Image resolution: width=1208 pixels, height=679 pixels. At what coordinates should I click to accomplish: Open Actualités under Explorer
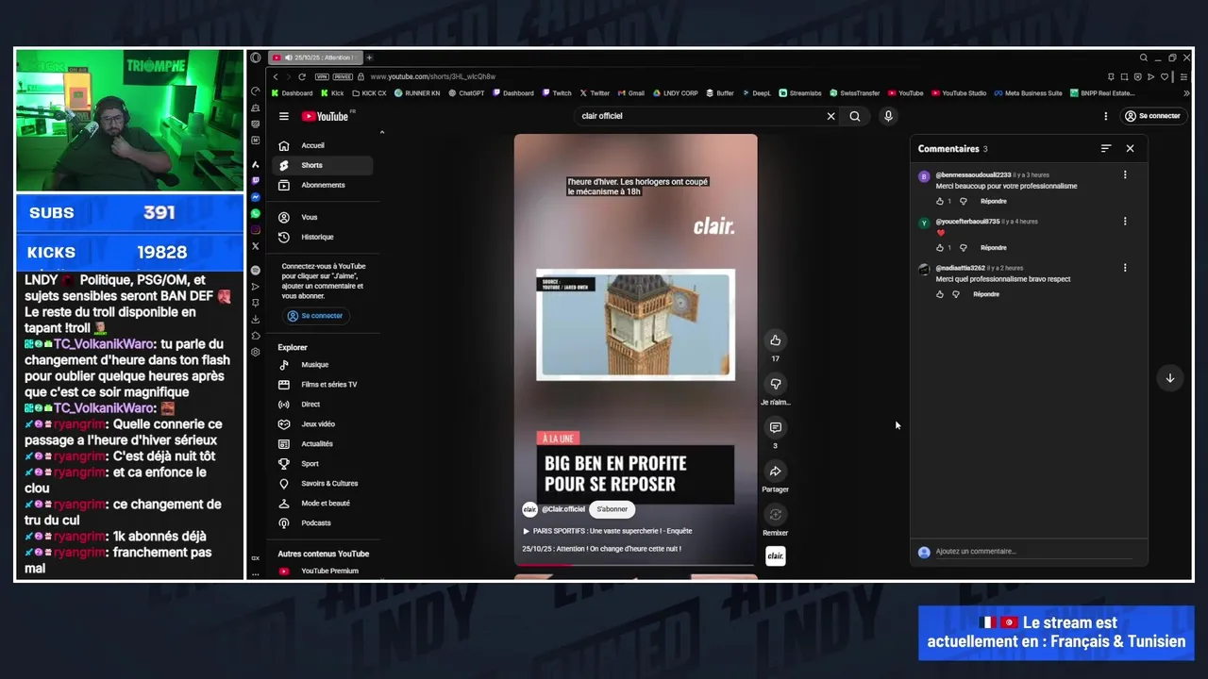click(x=322, y=444)
